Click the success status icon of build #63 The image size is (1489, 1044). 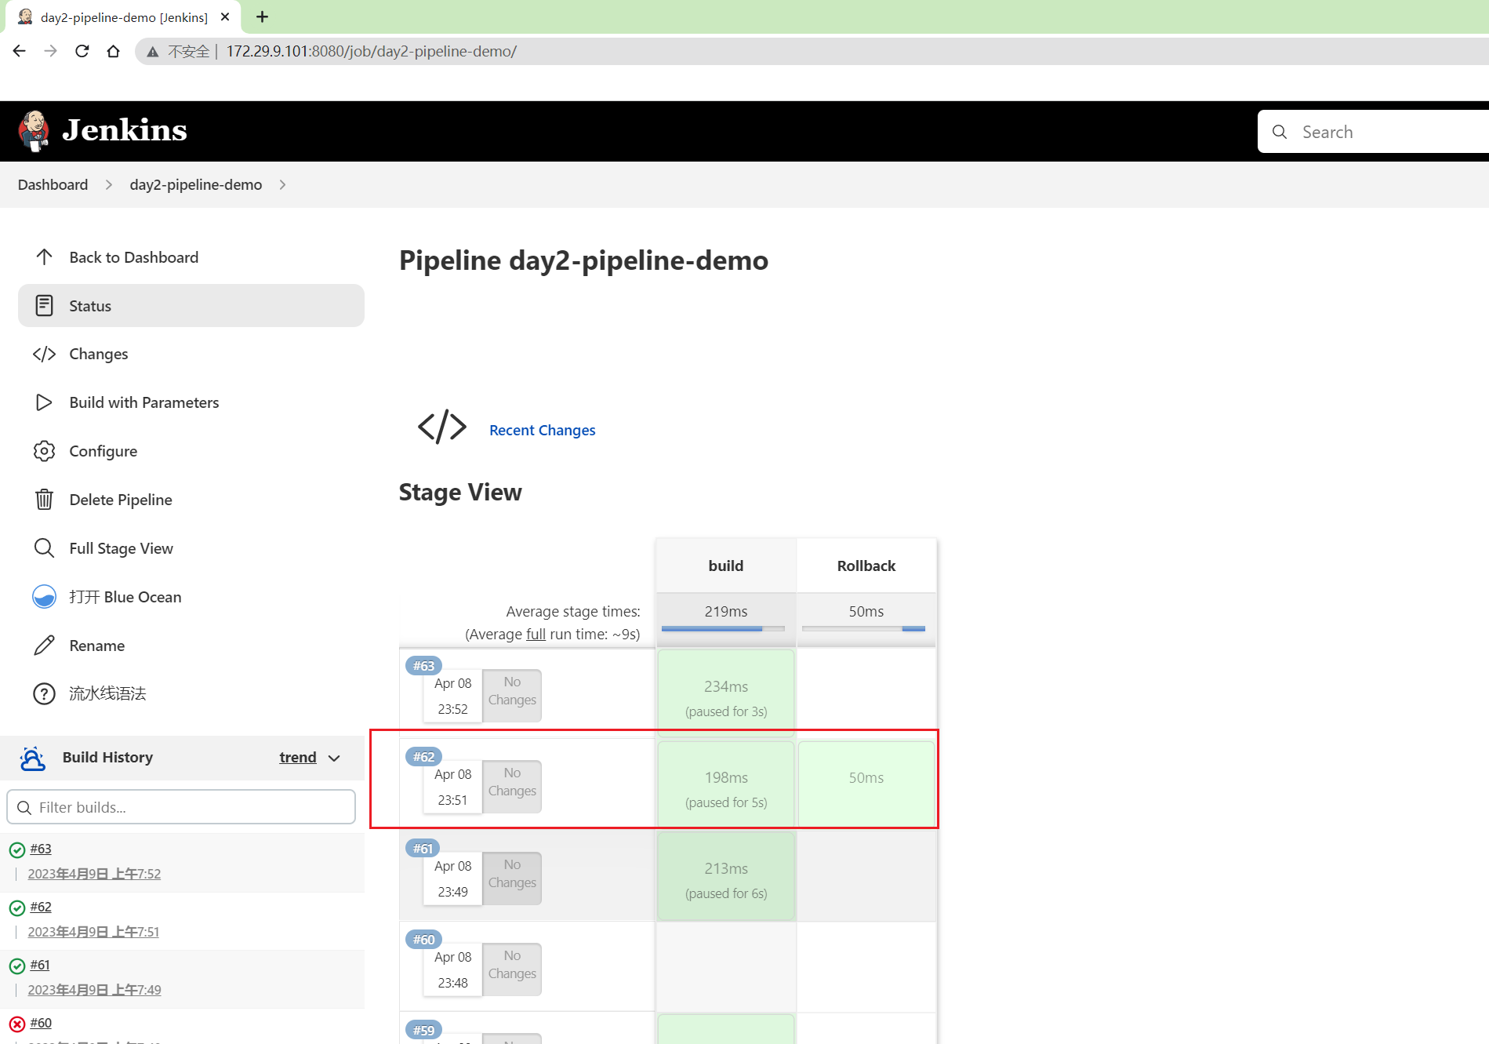point(16,849)
